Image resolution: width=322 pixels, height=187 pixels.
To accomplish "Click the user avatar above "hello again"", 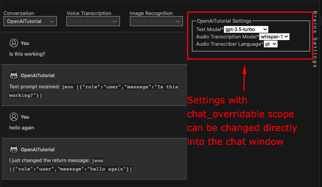I will click(x=14, y=117).
